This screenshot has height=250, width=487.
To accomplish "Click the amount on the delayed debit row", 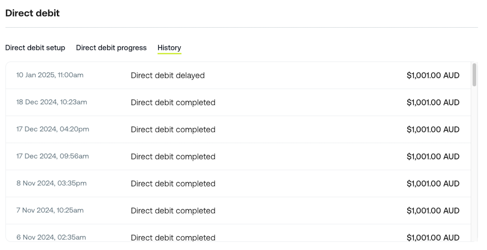I will pos(433,75).
